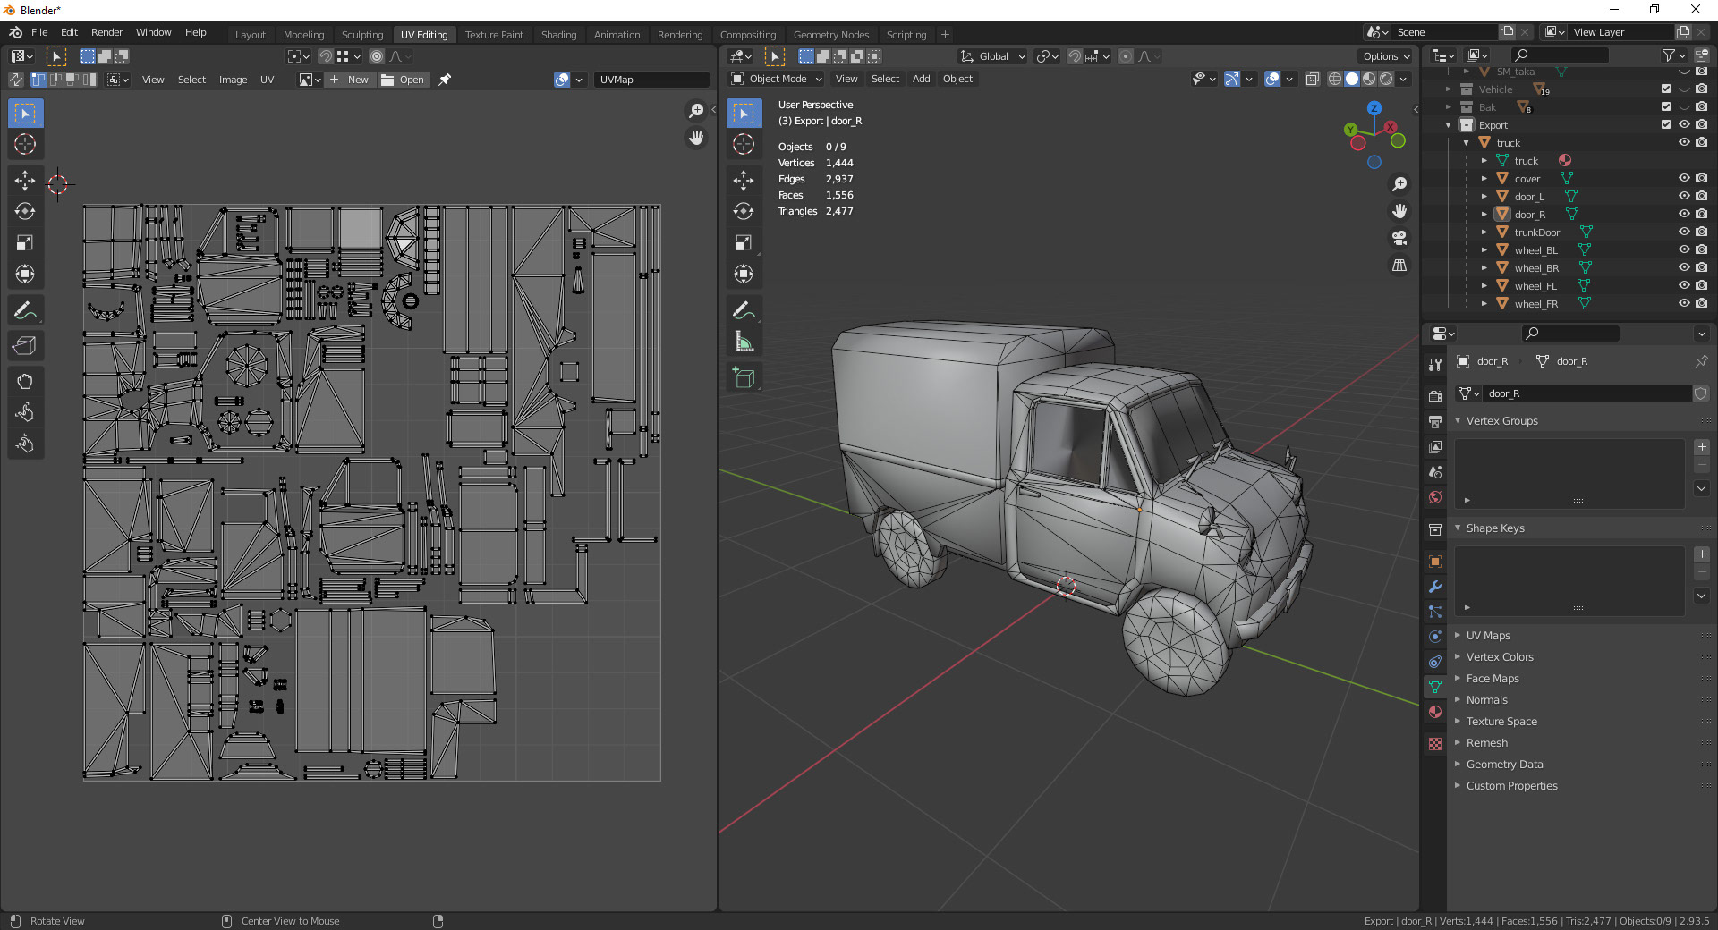
Task: Toggle visibility of wheel_BL object
Action: [x=1684, y=249]
